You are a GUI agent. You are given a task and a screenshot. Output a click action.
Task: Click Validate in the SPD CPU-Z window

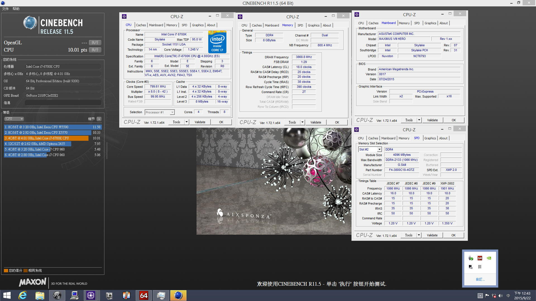432,235
